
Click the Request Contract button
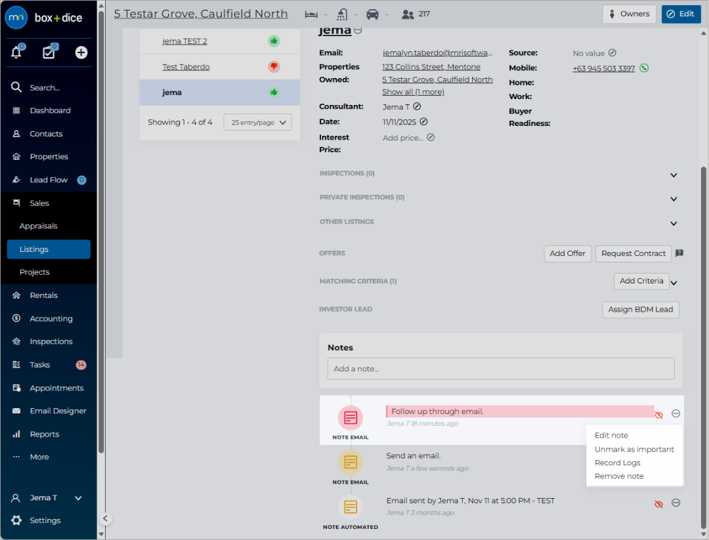tap(633, 253)
